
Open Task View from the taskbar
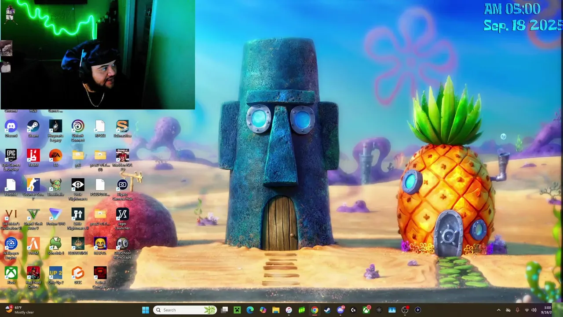tap(224, 310)
